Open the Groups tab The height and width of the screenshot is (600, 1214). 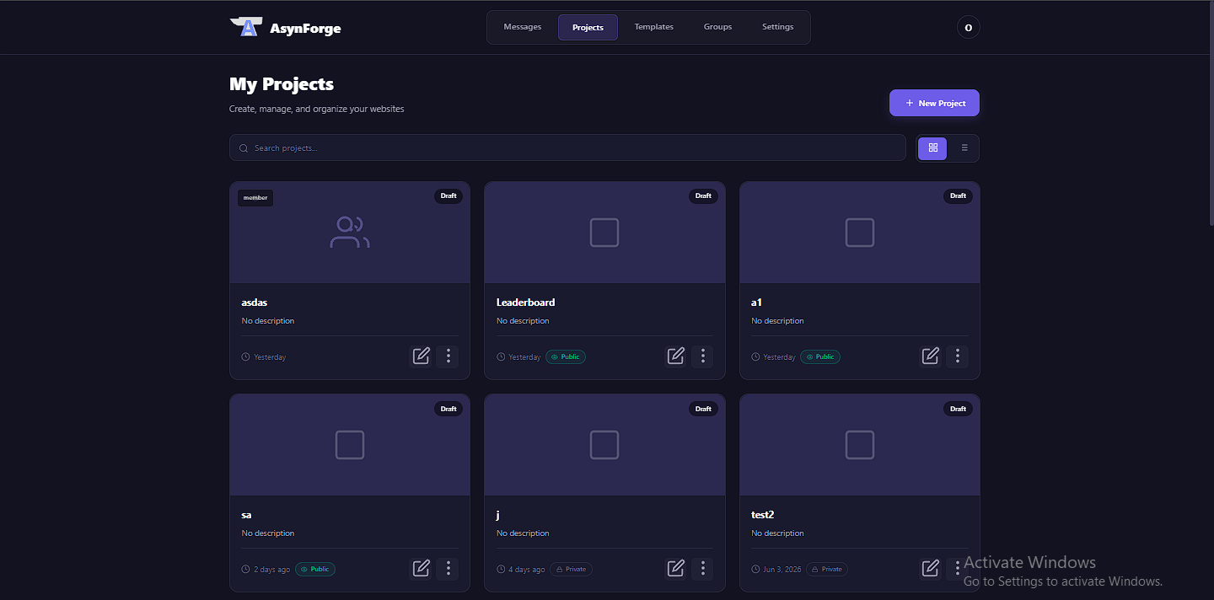(717, 27)
